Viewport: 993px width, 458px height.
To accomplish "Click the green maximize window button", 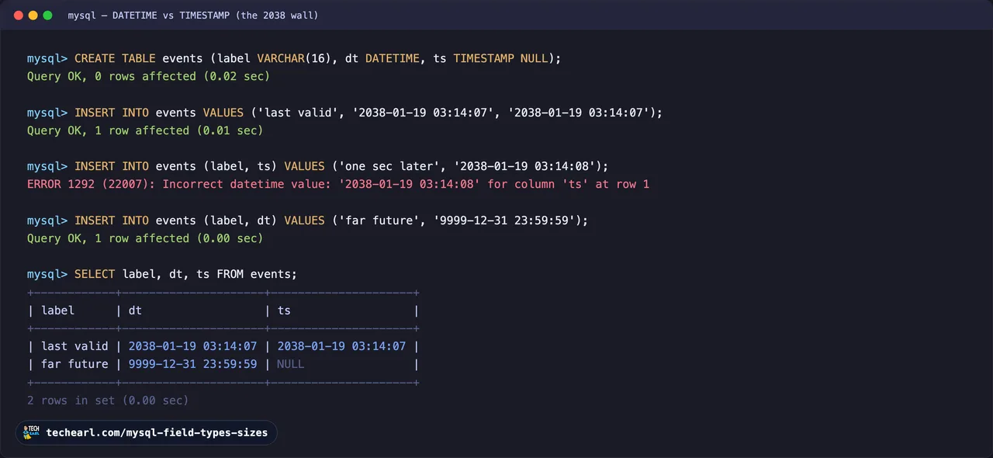I will point(47,16).
